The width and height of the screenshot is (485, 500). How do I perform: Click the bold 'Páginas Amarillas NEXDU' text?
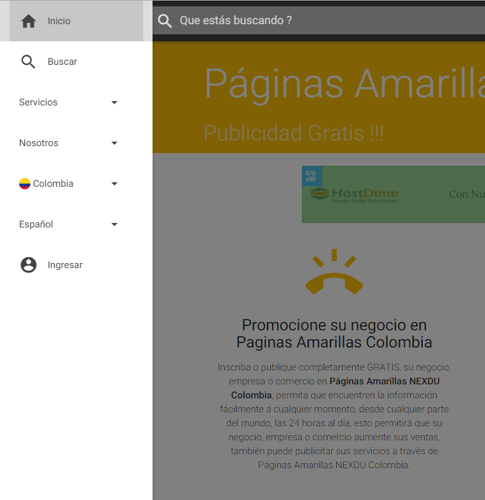[385, 381]
